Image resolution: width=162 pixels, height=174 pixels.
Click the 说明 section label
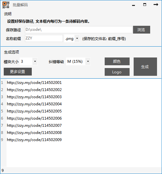point(8,14)
